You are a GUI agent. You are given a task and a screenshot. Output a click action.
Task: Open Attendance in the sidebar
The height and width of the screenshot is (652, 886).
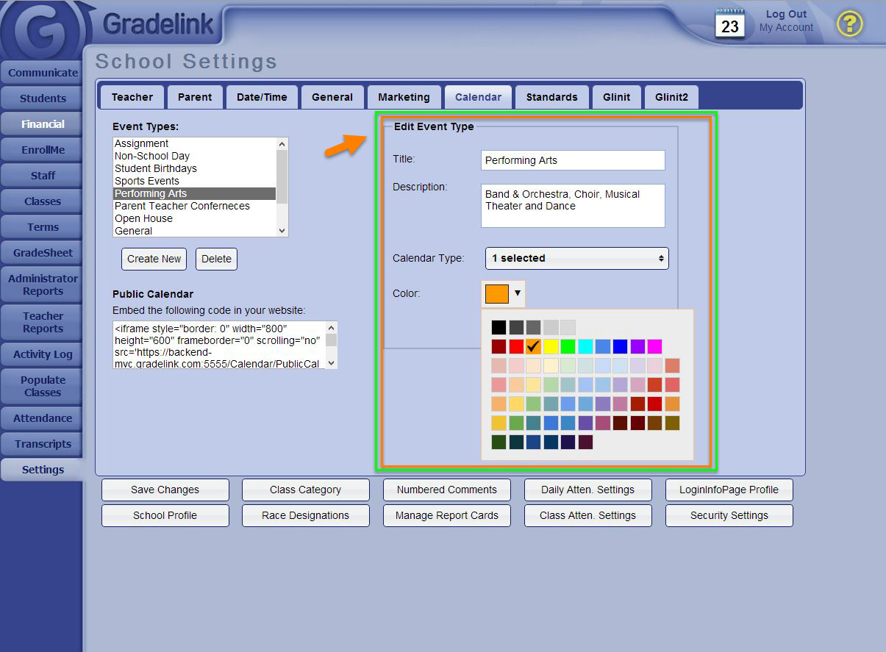point(43,418)
